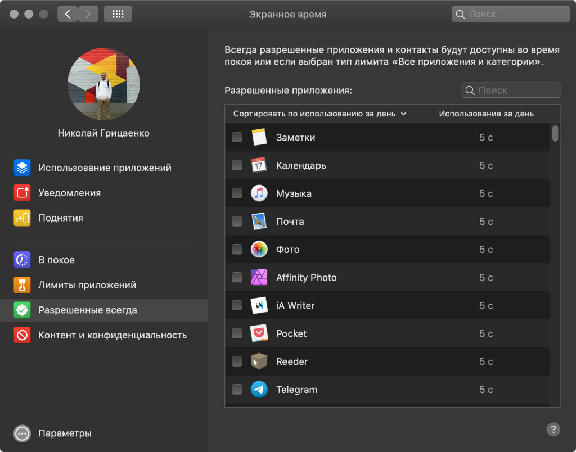This screenshot has width=576, height=452.
Task: Click the orange App Limits hourglass icon
Action: pos(22,285)
